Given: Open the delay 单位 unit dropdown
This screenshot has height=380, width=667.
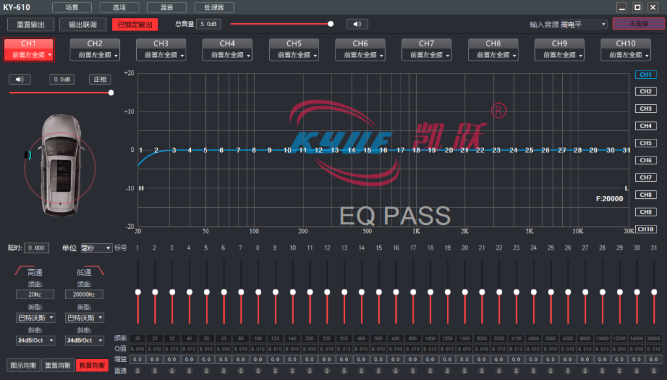Looking at the screenshot, I should click(x=96, y=248).
